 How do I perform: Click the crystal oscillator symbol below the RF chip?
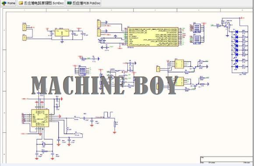[x=43, y=144]
